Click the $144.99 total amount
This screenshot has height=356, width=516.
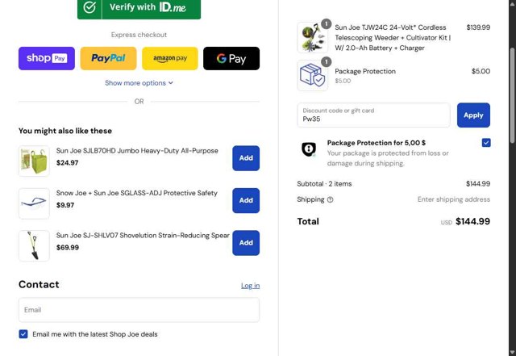[x=472, y=221]
